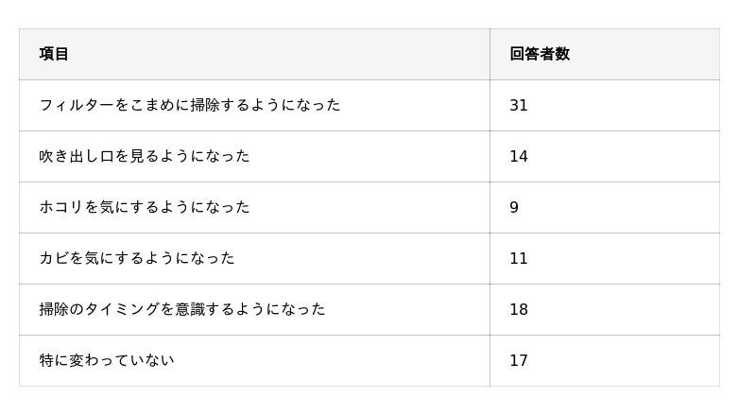Click the value 17 cell
756x415 pixels.
point(605,360)
